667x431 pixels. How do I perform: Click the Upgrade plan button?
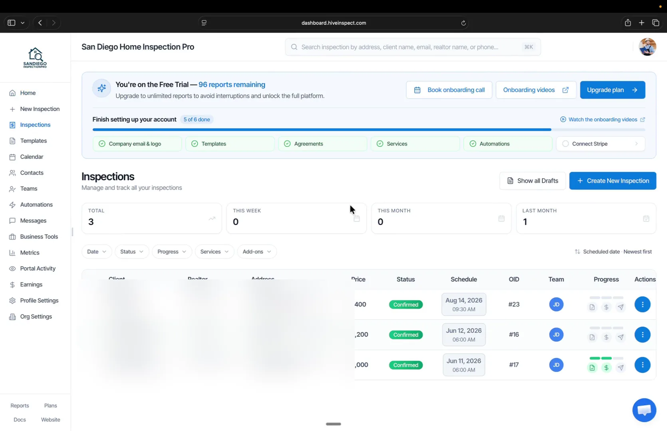click(612, 90)
